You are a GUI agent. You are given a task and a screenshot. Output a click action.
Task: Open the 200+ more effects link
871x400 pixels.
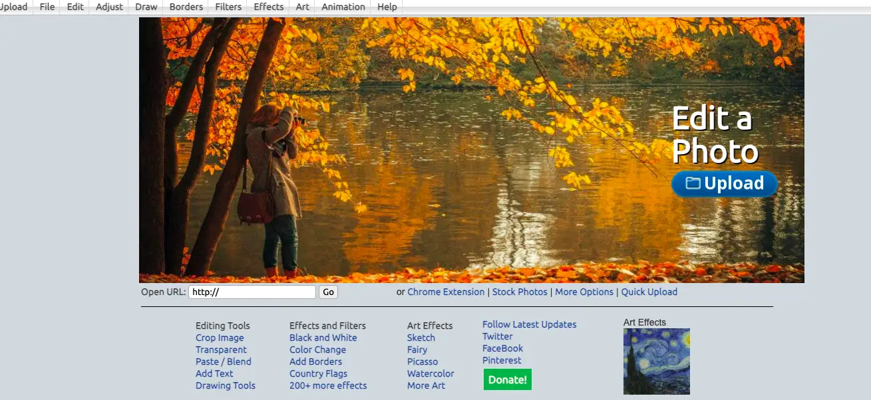coord(328,385)
